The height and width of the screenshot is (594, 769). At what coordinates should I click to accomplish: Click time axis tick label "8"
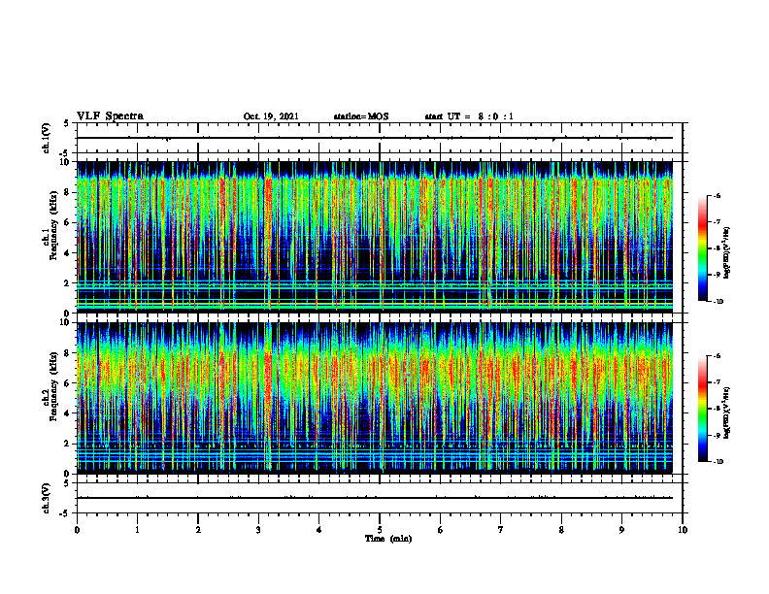(x=561, y=530)
